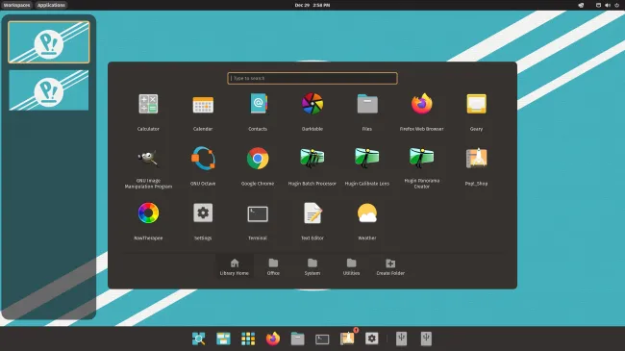Open Pop!_Shop with notification badge in dock

(347, 338)
